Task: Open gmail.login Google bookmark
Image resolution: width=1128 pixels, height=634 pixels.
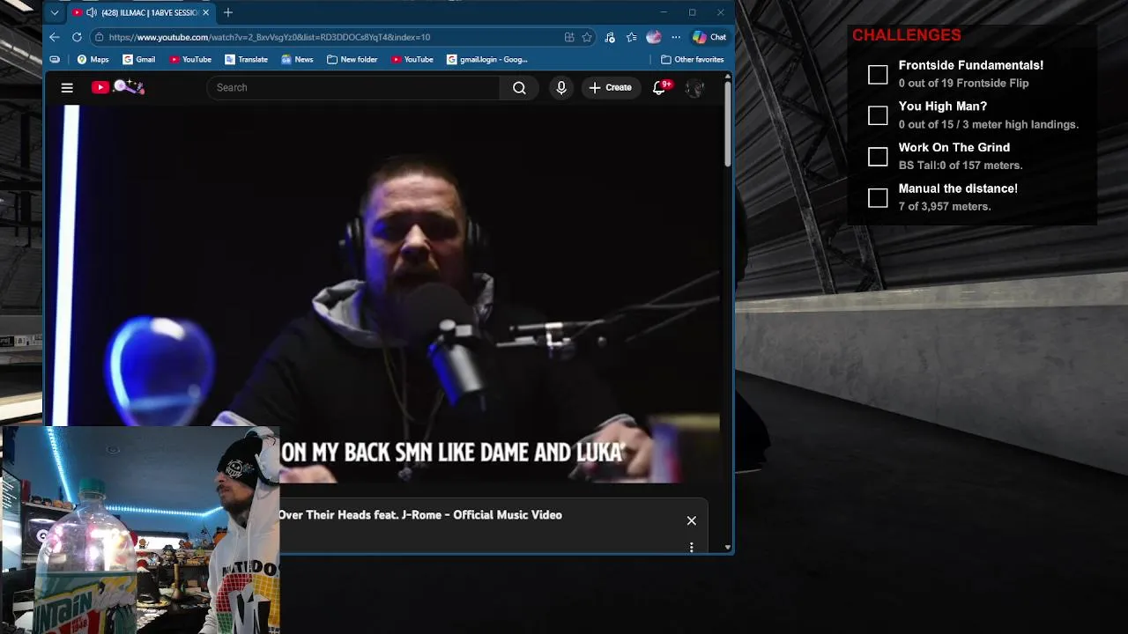Action: tap(487, 59)
